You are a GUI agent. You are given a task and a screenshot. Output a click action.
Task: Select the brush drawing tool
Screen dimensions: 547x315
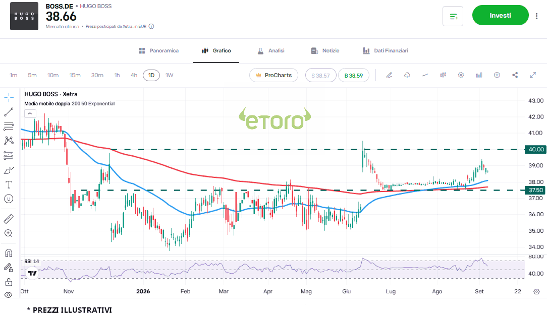[x=9, y=170]
